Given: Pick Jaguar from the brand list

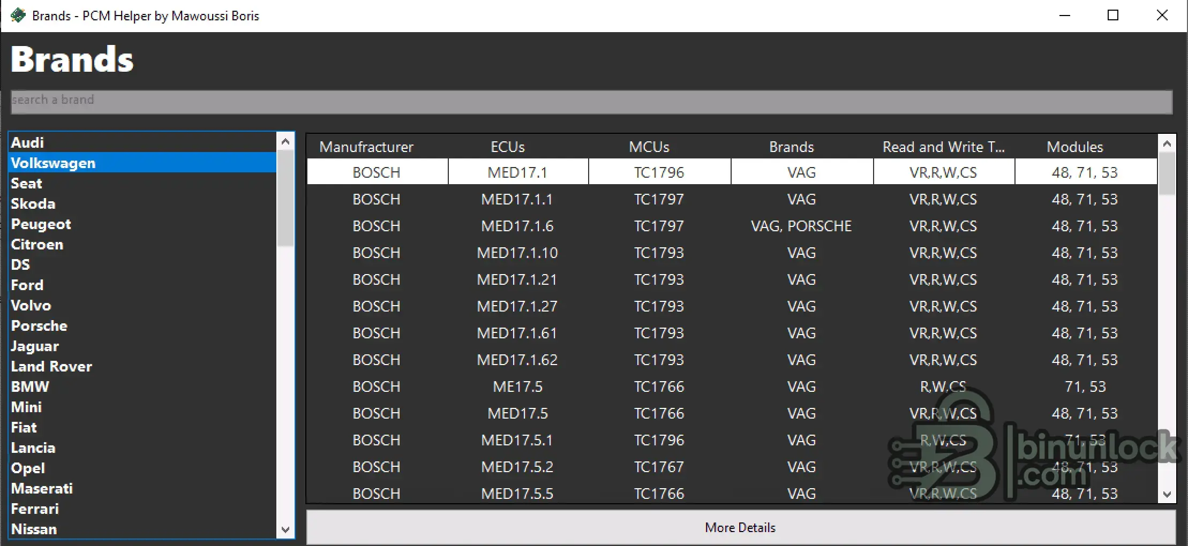Looking at the screenshot, I should tap(142, 346).
